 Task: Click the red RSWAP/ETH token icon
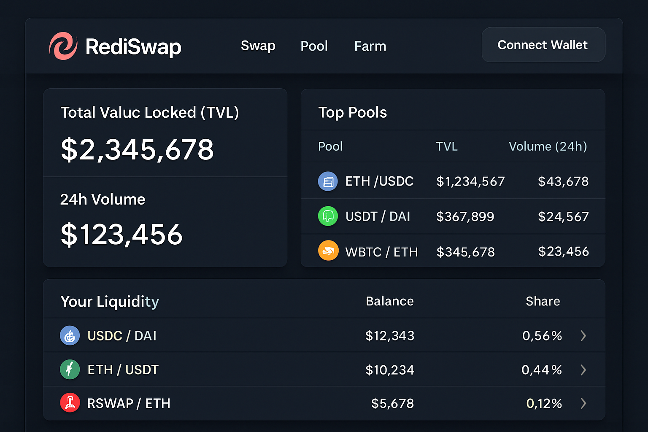point(70,403)
